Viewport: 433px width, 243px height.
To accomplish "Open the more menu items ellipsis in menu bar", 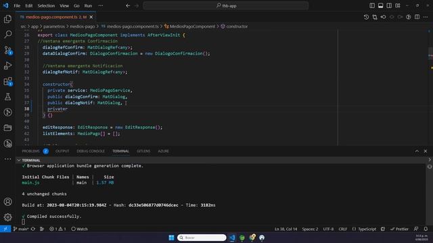I will pyautogui.click(x=101, y=5).
